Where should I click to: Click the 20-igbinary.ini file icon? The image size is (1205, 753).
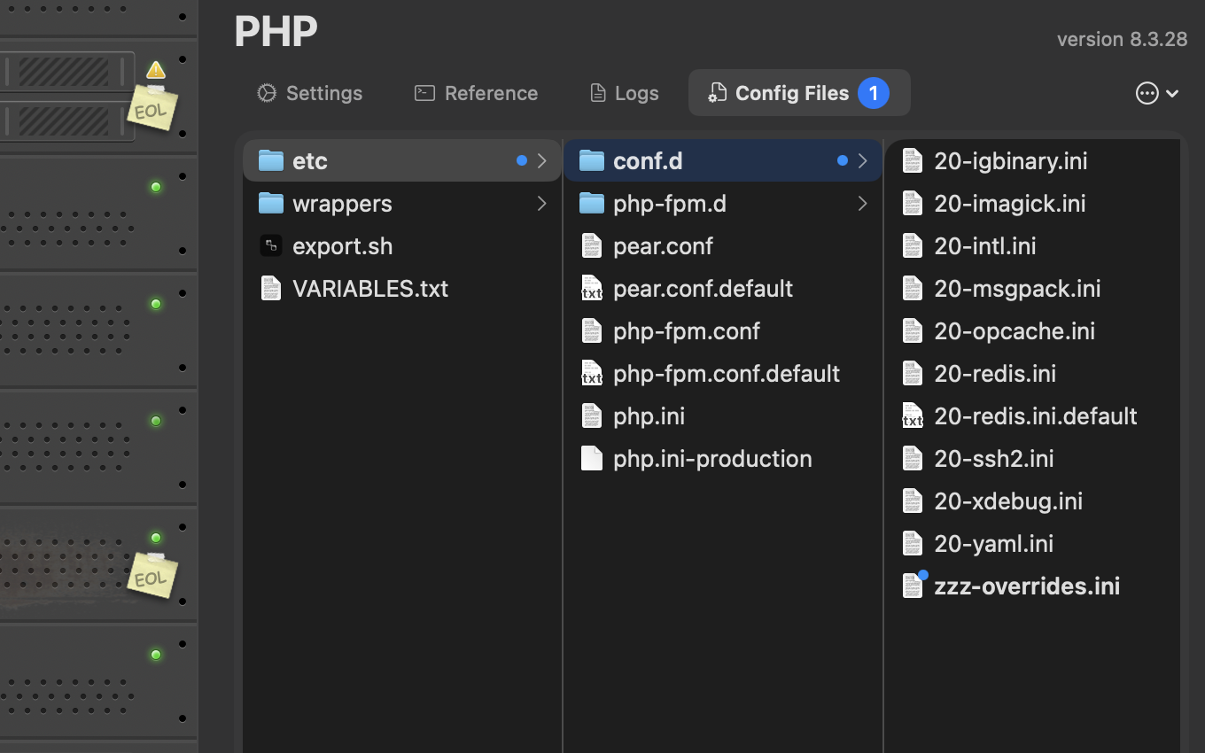(x=913, y=160)
